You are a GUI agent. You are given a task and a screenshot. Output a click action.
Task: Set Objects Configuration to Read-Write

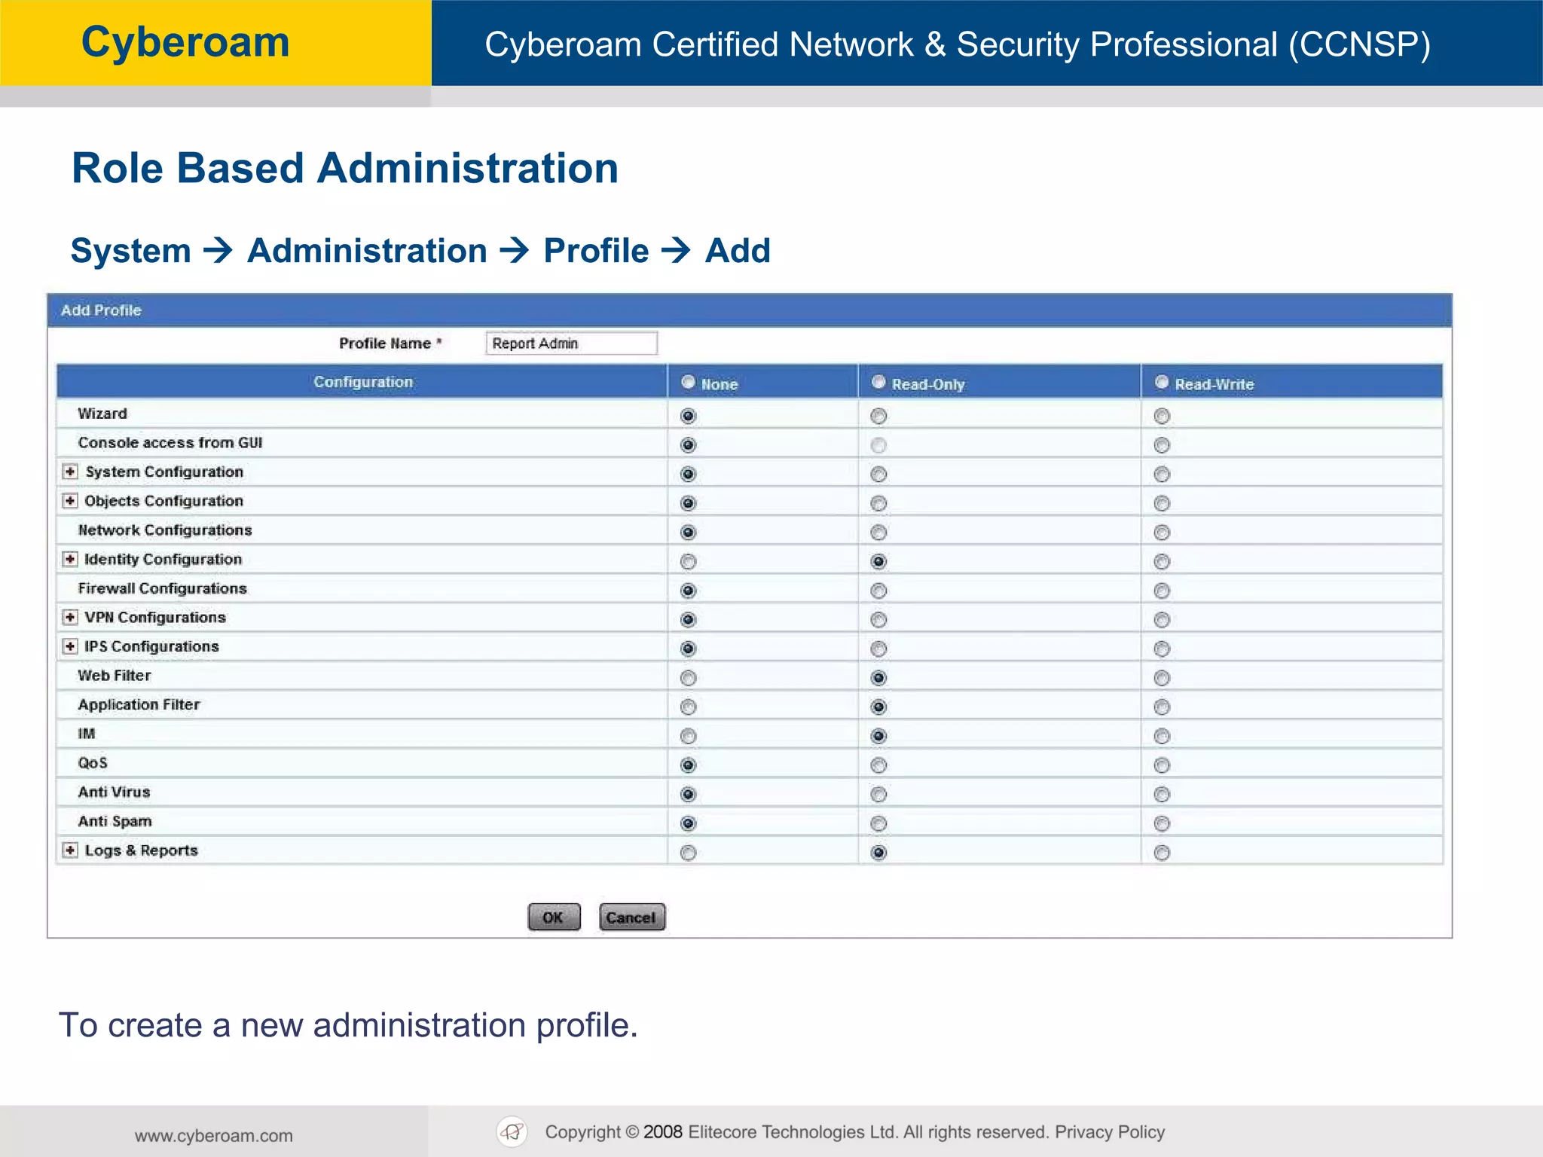point(1162,503)
